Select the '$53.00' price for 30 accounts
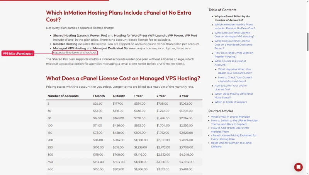Viewport: 309px width, 175px height. pos(98,111)
